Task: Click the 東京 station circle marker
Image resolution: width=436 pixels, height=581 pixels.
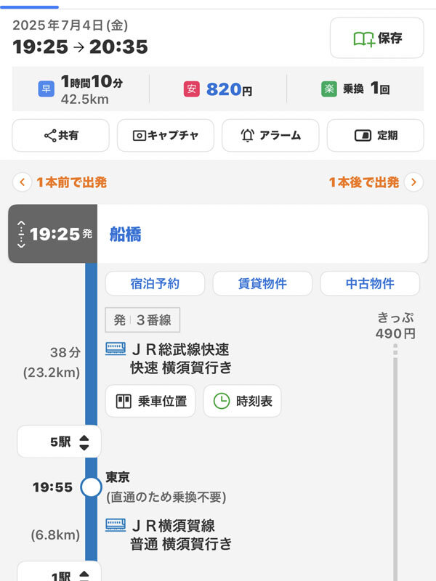Action: click(x=91, y=487)
